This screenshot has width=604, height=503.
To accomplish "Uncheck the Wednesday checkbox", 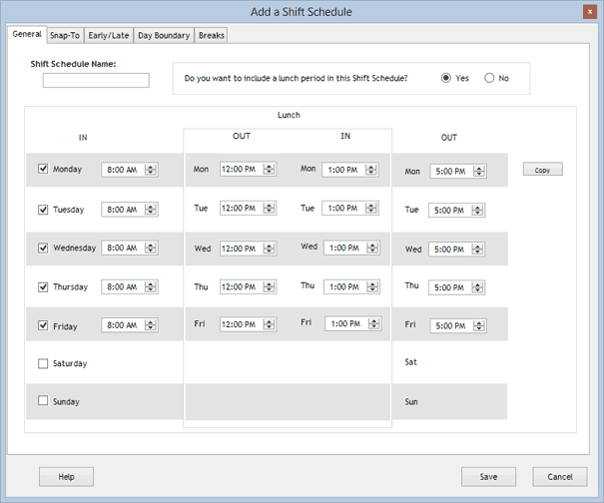I will tap(43, 248).
